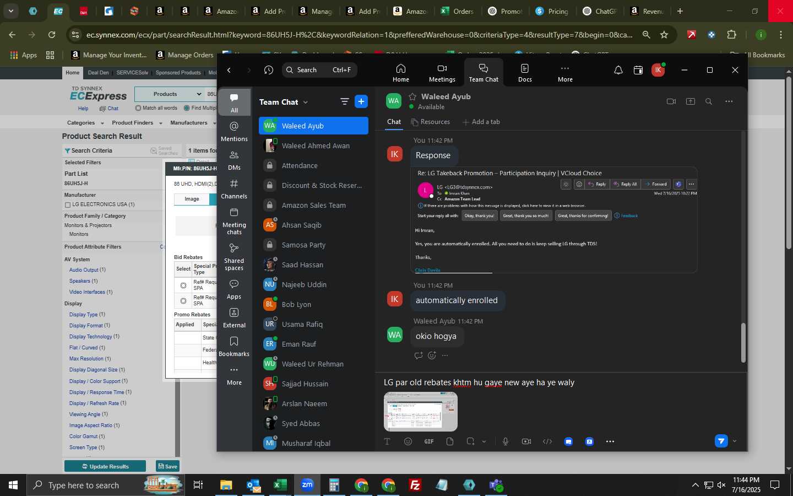Open Chrome tab search dropdown
Screen dimensions: 793x496
coord(10,10)
